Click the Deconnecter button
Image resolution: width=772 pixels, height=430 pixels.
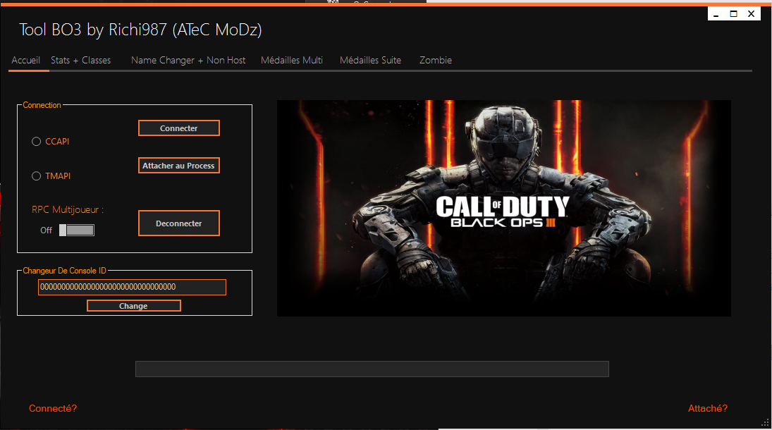(x=178, y=223)
